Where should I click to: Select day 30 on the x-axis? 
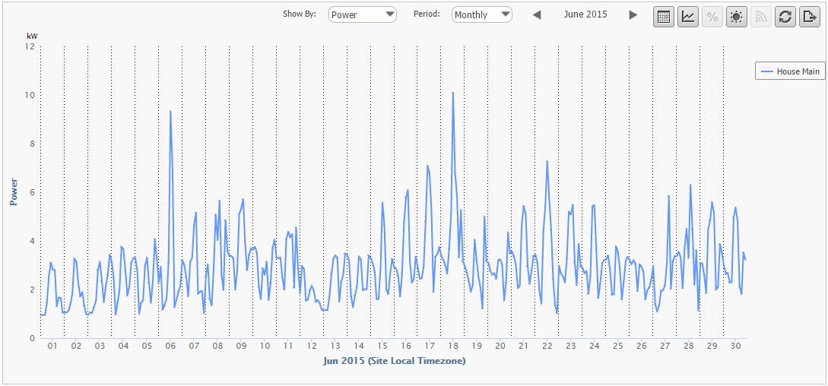pyautogui.click(x=735, y=346)
